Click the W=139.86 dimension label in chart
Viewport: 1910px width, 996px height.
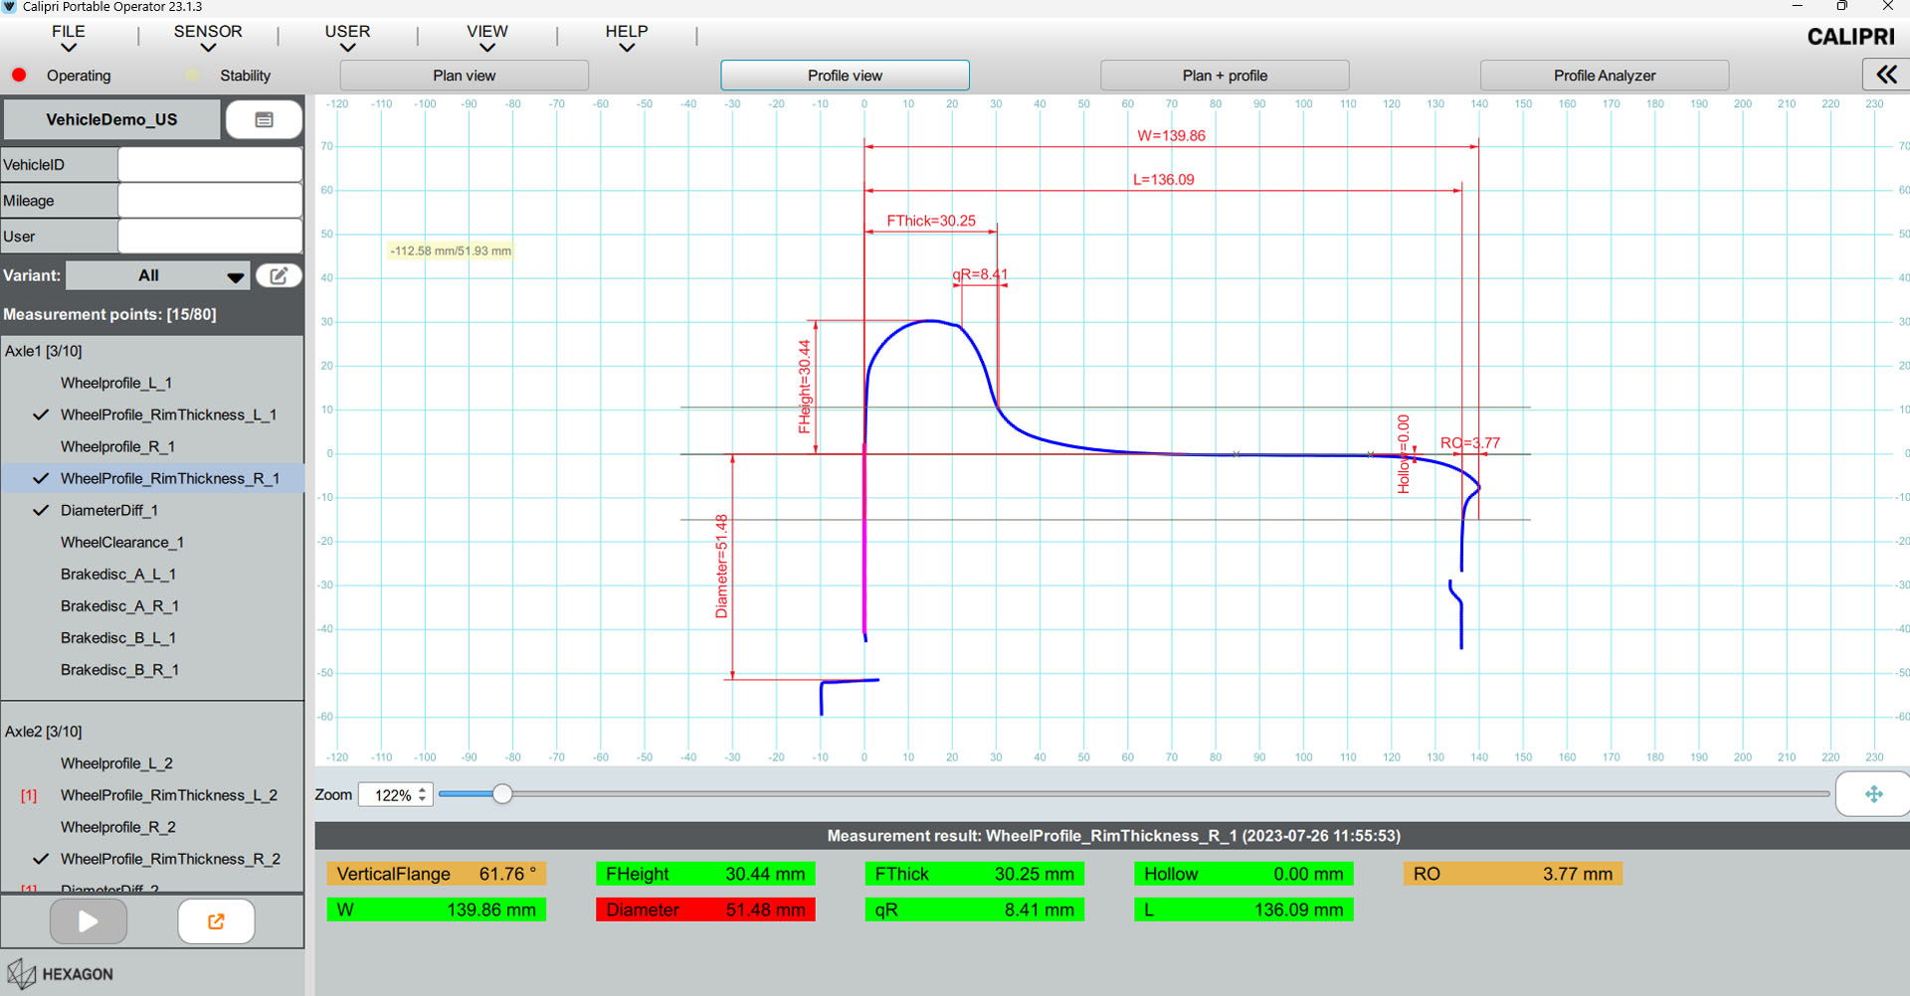[x=1171, y=135]
